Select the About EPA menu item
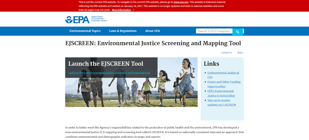This screenshot has width=309, height=140. 152,31
